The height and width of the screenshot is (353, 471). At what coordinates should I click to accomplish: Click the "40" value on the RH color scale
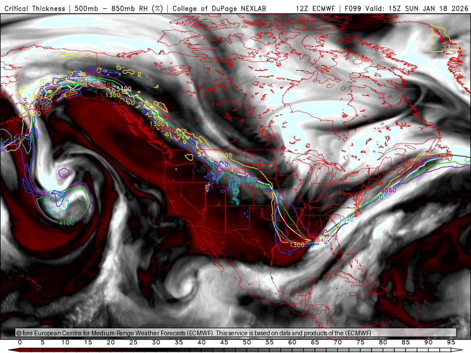pyautogui.click(x=201, y=342)
